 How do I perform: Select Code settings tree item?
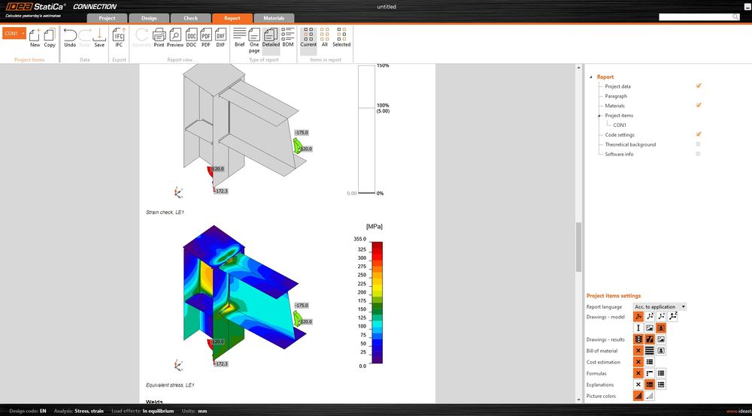tap(620, 134)
